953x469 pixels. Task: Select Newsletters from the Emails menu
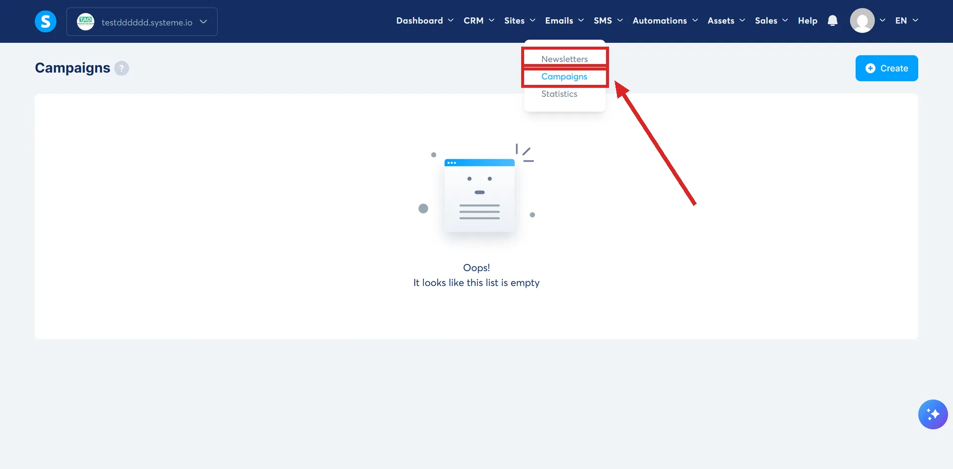pyautogui.click(x=564, y=59)
